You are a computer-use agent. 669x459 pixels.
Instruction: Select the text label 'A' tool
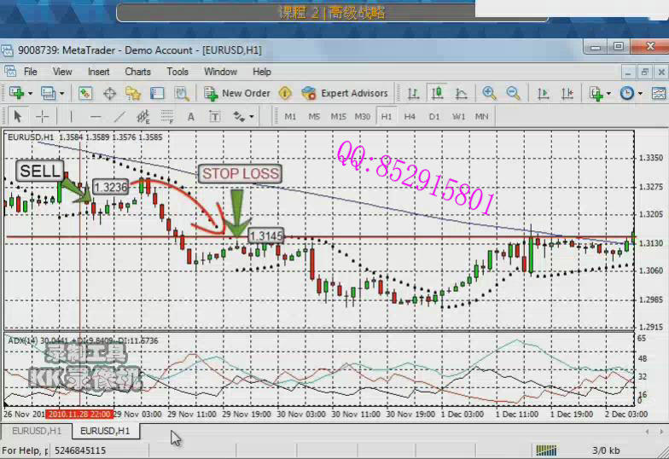click(191, 116)
